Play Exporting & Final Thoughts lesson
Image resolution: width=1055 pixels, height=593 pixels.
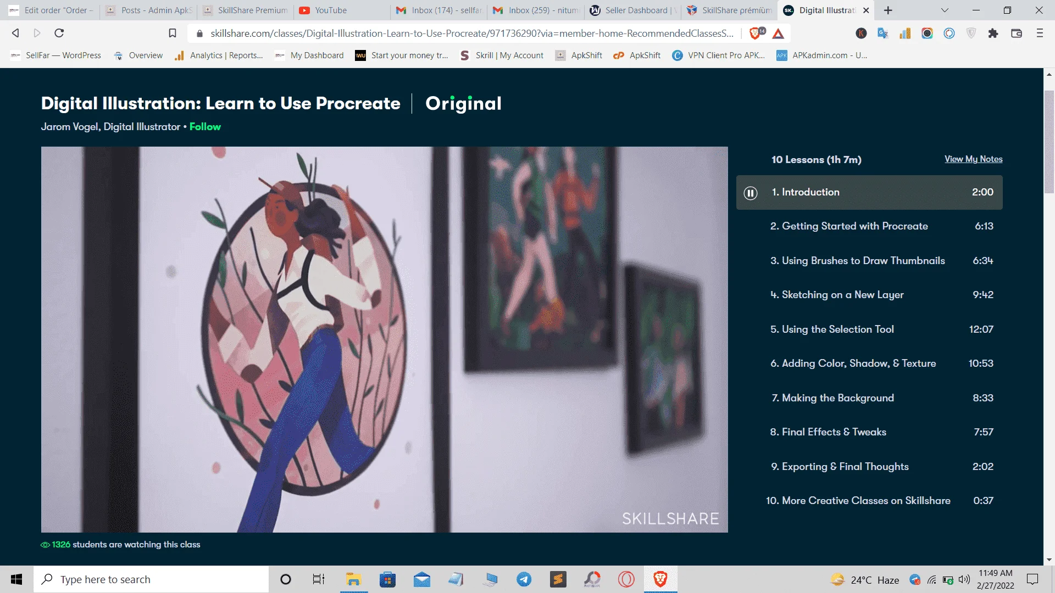pos(869,467)
